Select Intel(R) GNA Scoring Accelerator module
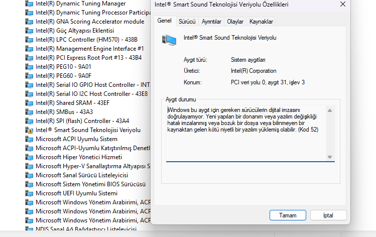The image size is (376, 237). [90, 22]
